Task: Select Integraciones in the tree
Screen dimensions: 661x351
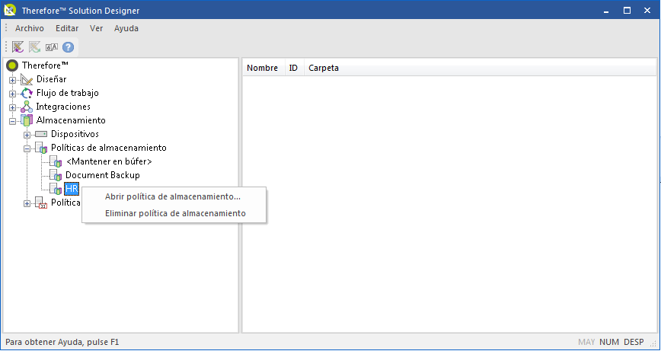Action: pos(63,107)
